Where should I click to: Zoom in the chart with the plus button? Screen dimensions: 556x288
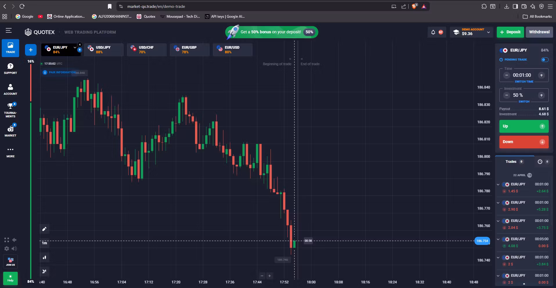(270, 276)
